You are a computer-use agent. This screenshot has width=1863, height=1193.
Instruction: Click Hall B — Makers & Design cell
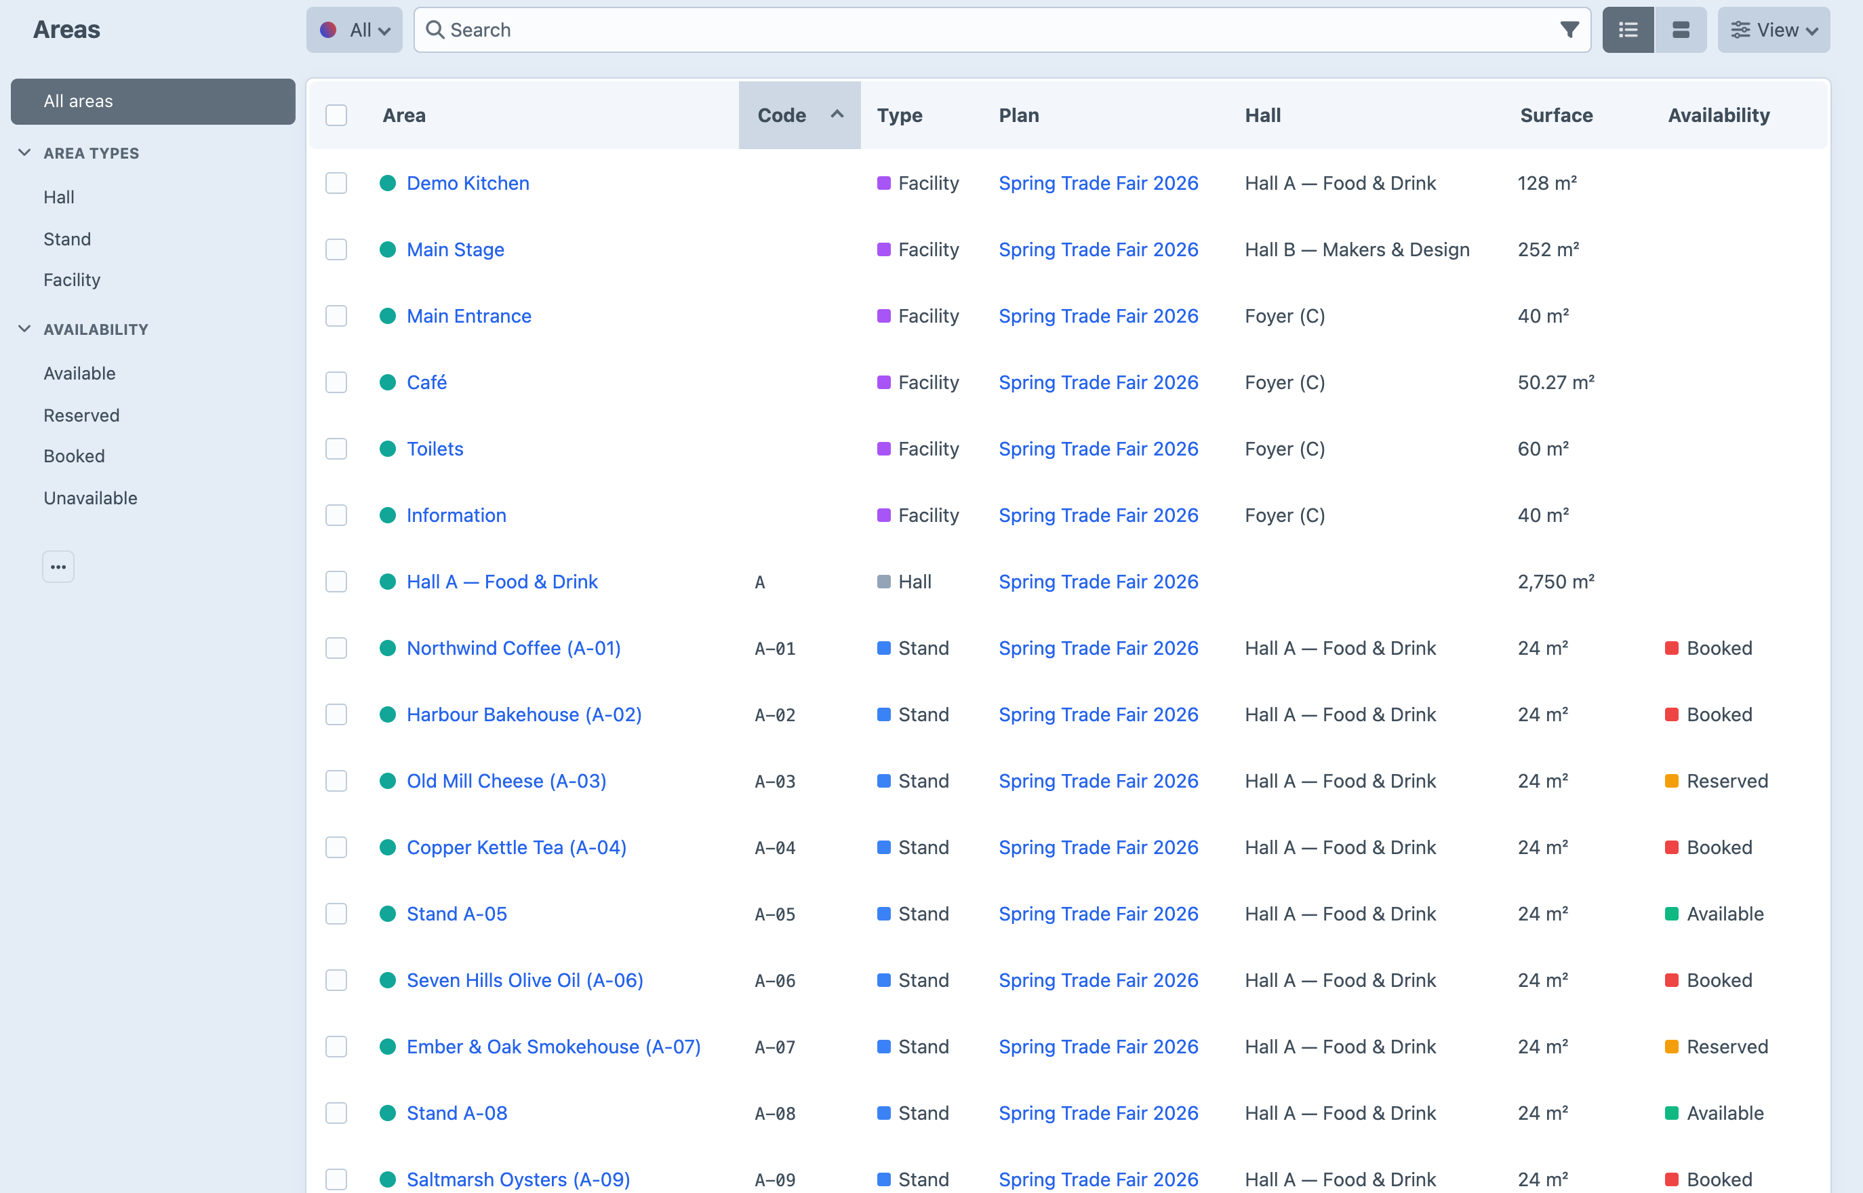tap(1357, 250)
